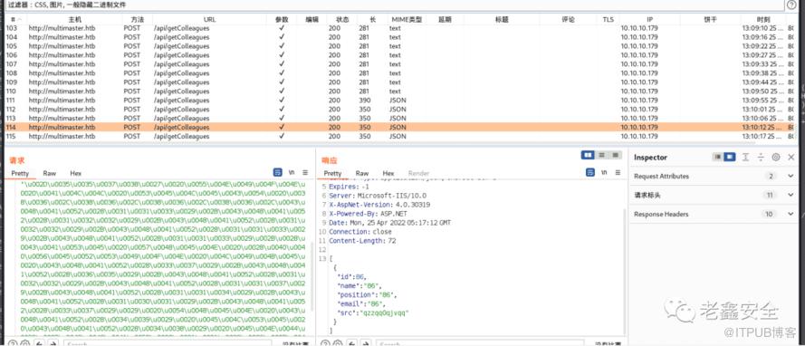Toggle show newlines \n icon in request panel
Viewport: 805px width, 346px height.
(292, 172)
